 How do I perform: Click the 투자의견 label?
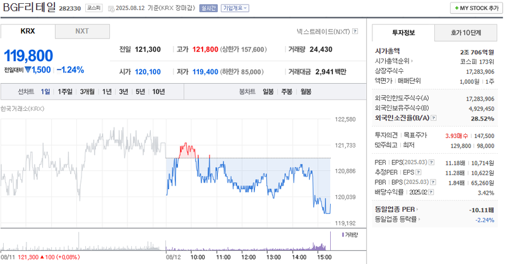click(x=386, y=135)
